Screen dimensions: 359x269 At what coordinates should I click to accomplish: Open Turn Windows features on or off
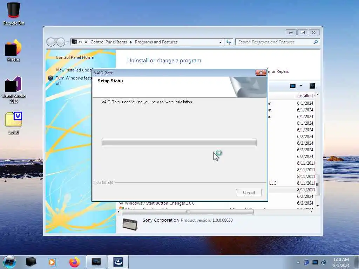tap(74, 81)
